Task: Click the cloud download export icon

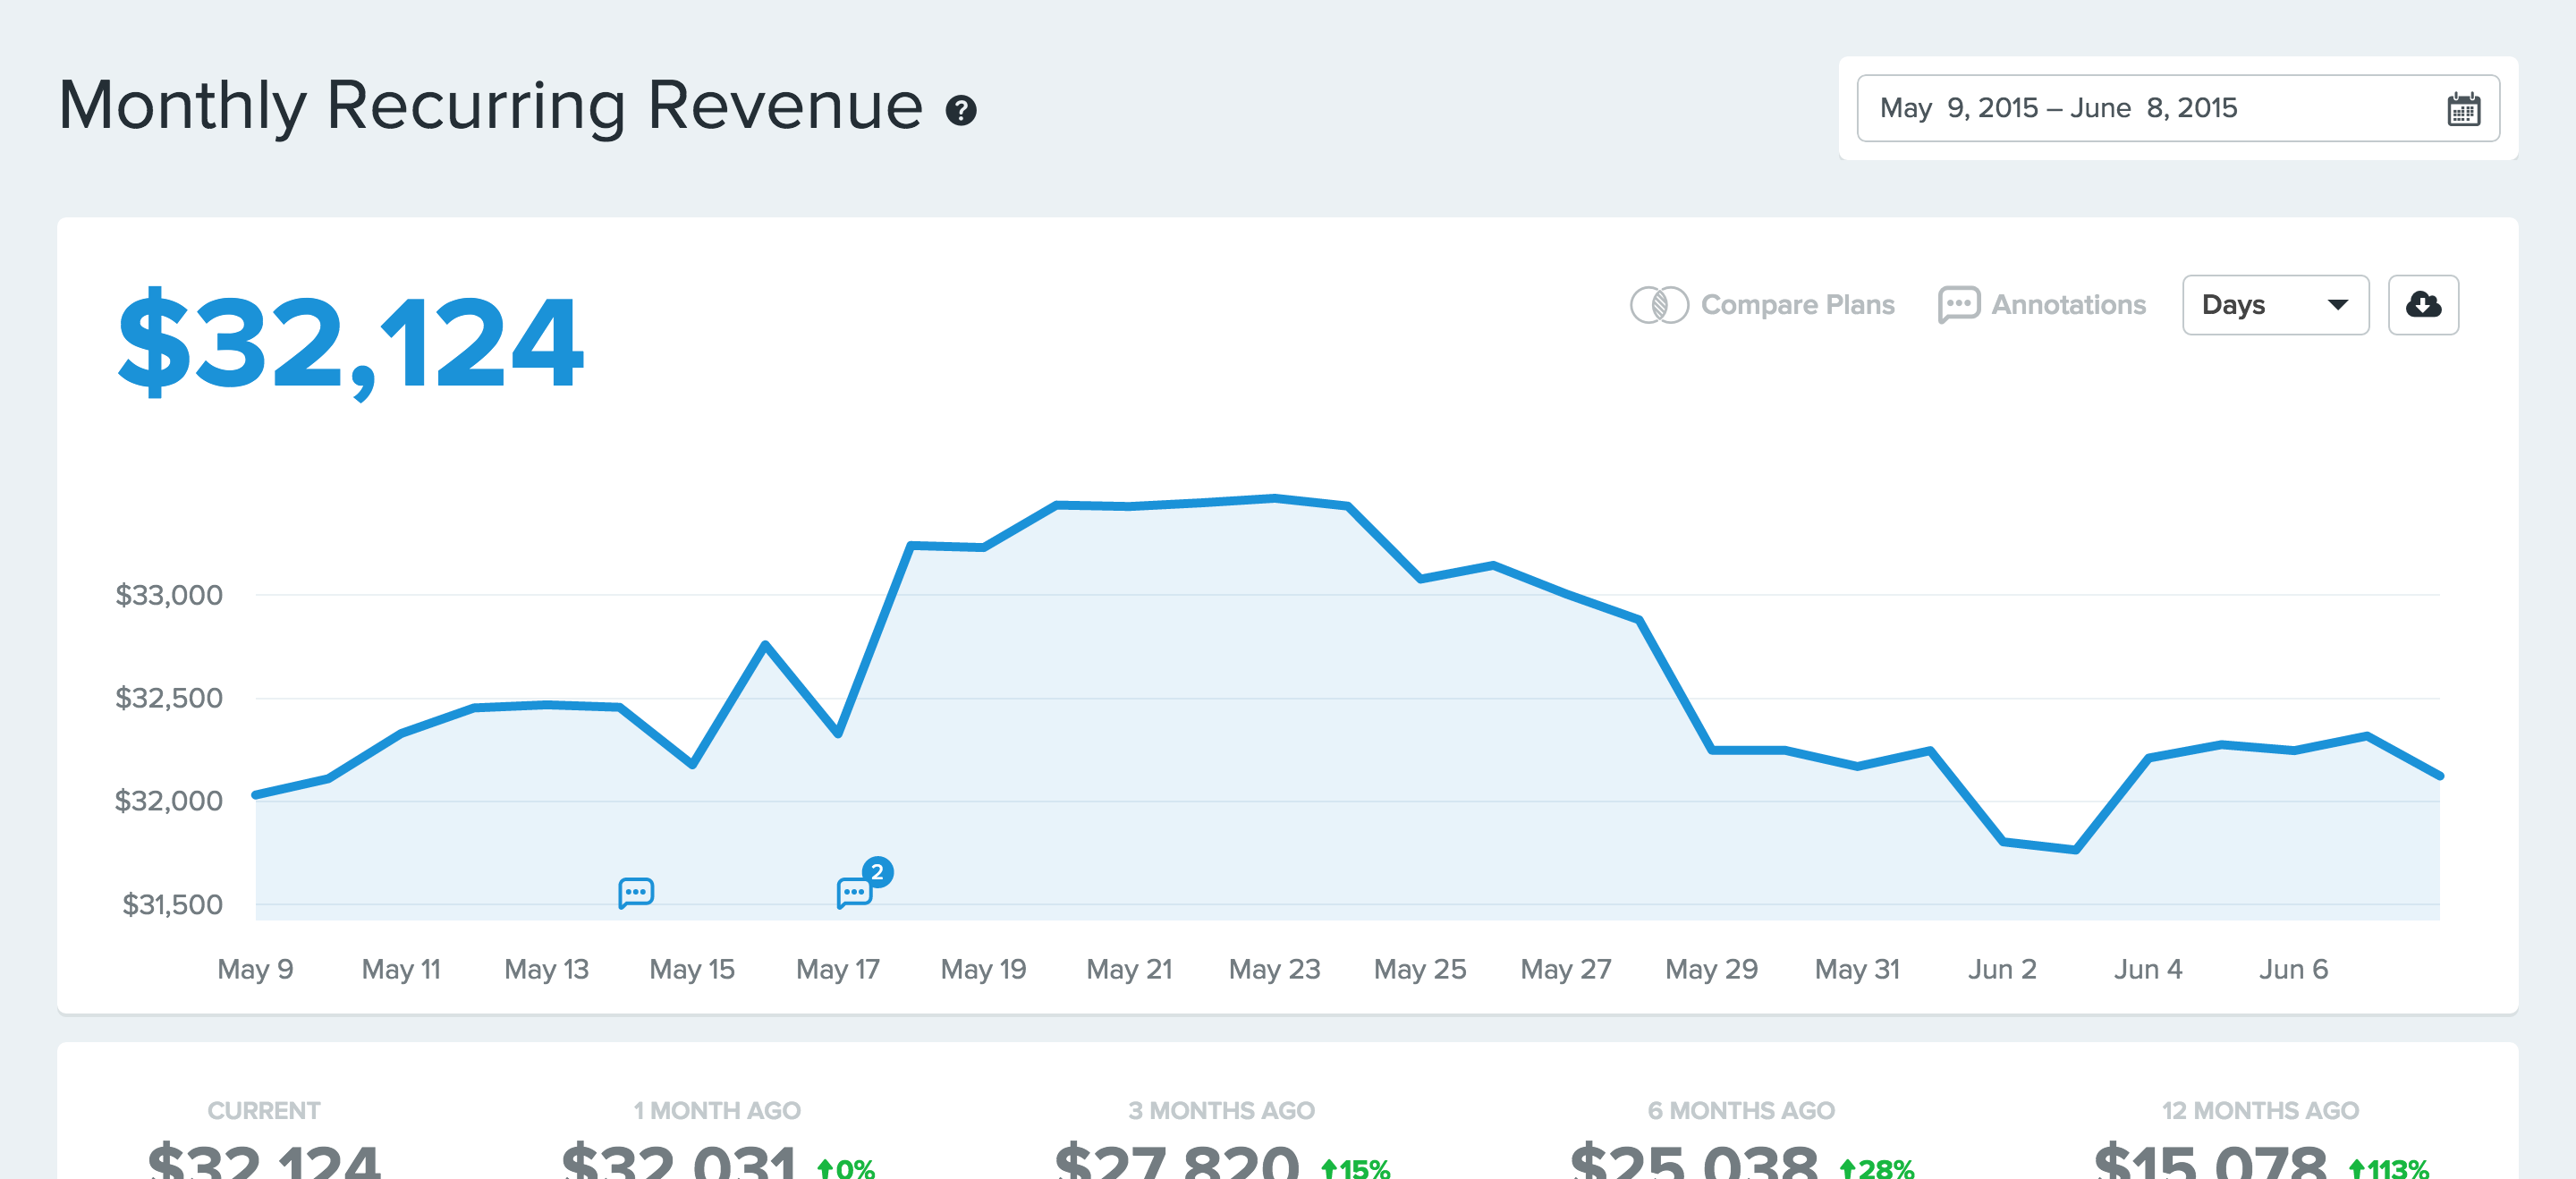Action: coord(2422,304)
